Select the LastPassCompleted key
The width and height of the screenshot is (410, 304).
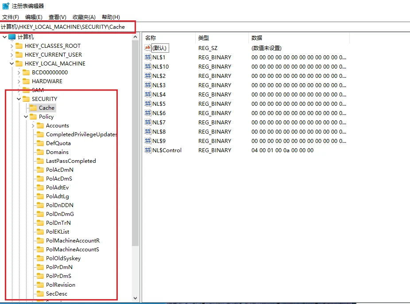[x=71, y=161]
